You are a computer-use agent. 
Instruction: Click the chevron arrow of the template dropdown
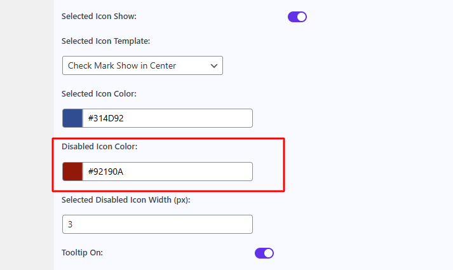coord(213,65)
